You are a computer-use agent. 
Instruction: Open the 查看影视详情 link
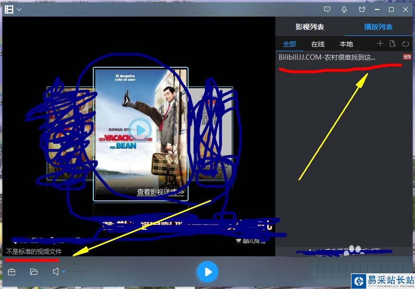[x=161, y=192]
